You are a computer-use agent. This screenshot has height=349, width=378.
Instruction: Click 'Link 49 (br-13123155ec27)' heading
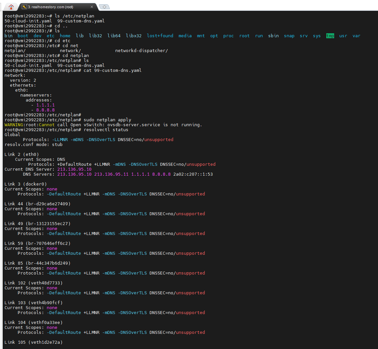point(37,224)
